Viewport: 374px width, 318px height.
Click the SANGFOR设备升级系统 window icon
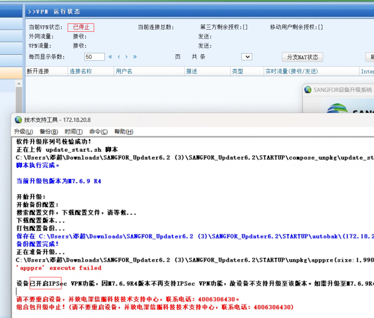(x=308, y=90)
